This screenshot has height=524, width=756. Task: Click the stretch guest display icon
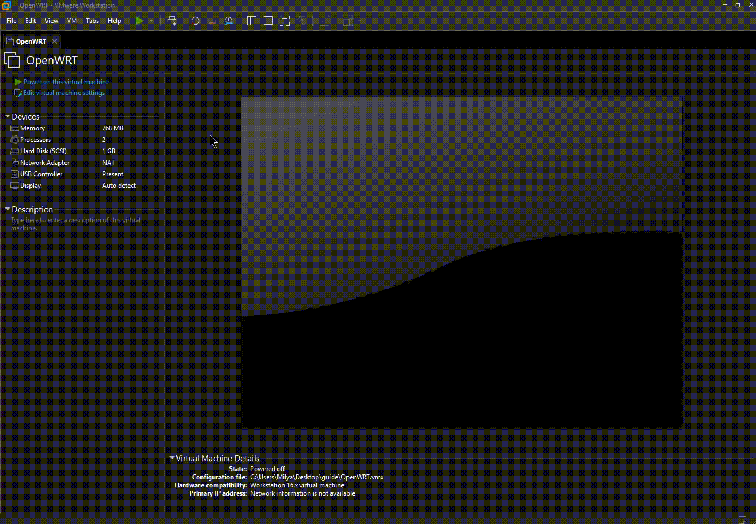coord(347,21)
